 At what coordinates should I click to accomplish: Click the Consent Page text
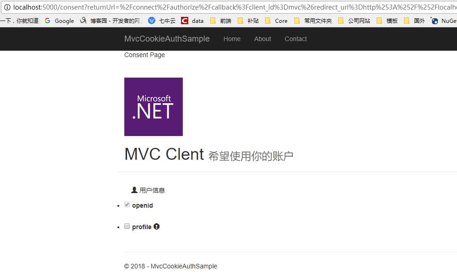(144, 55)
